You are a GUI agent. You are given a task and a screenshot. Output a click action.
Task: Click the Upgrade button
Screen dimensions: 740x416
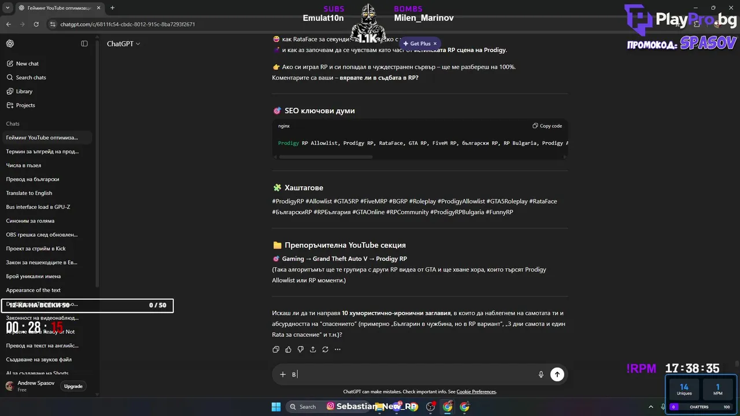[73, 386]
